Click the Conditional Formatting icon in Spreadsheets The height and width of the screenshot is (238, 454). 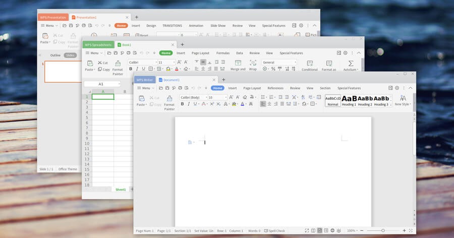[x=310, y=64]
